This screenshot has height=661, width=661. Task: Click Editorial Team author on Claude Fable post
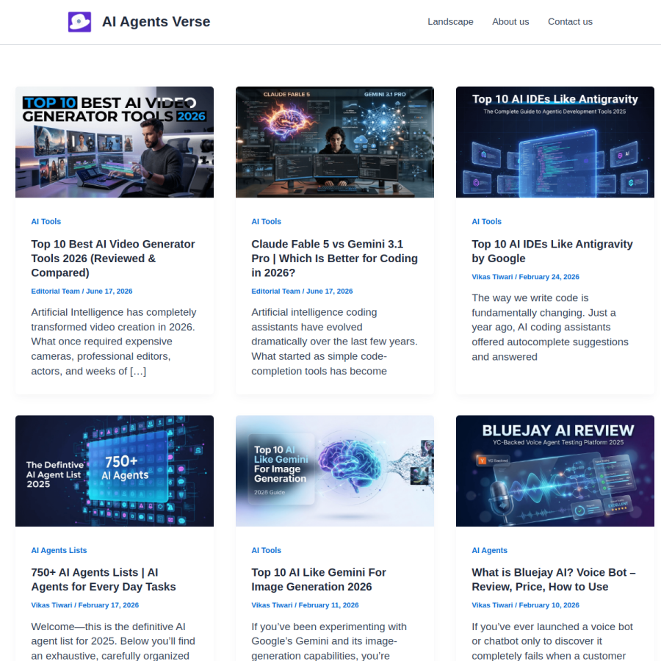(x=275, y=292)
